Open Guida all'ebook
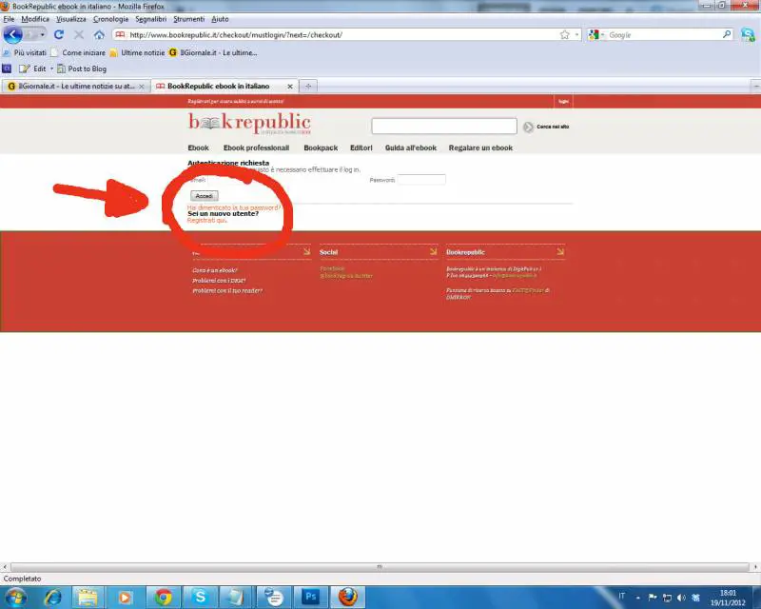 click(411, 147)
